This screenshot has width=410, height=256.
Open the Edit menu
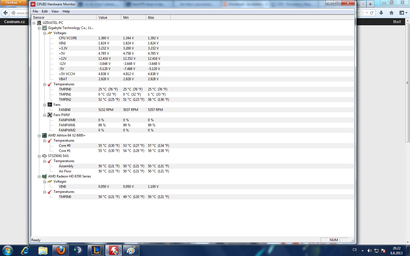(45, 11)
